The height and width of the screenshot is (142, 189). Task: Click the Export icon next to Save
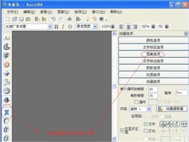(28, 19)
